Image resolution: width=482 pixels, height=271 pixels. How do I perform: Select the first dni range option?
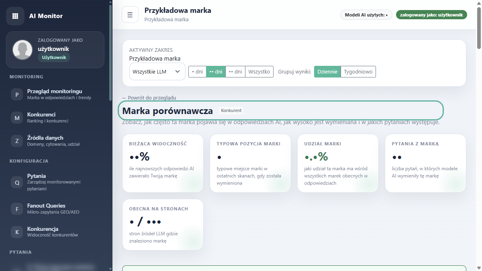pyautogui.click(x=197, y=72)
